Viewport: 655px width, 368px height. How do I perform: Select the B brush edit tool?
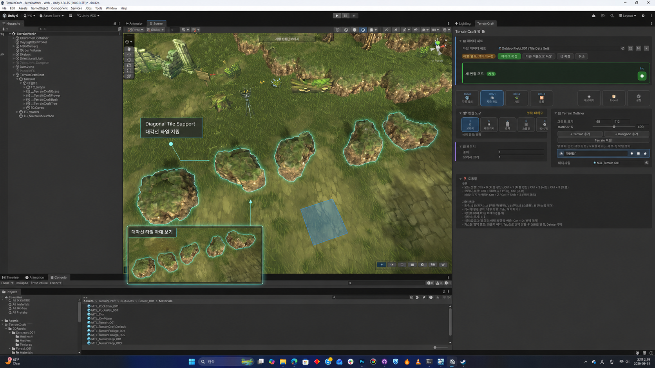click(470, 124)
